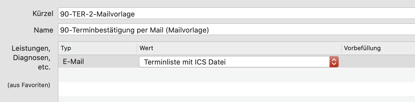Focus the Kürzel text field
The width and height of the screenshot is (415, 102).
coord(237,14)
